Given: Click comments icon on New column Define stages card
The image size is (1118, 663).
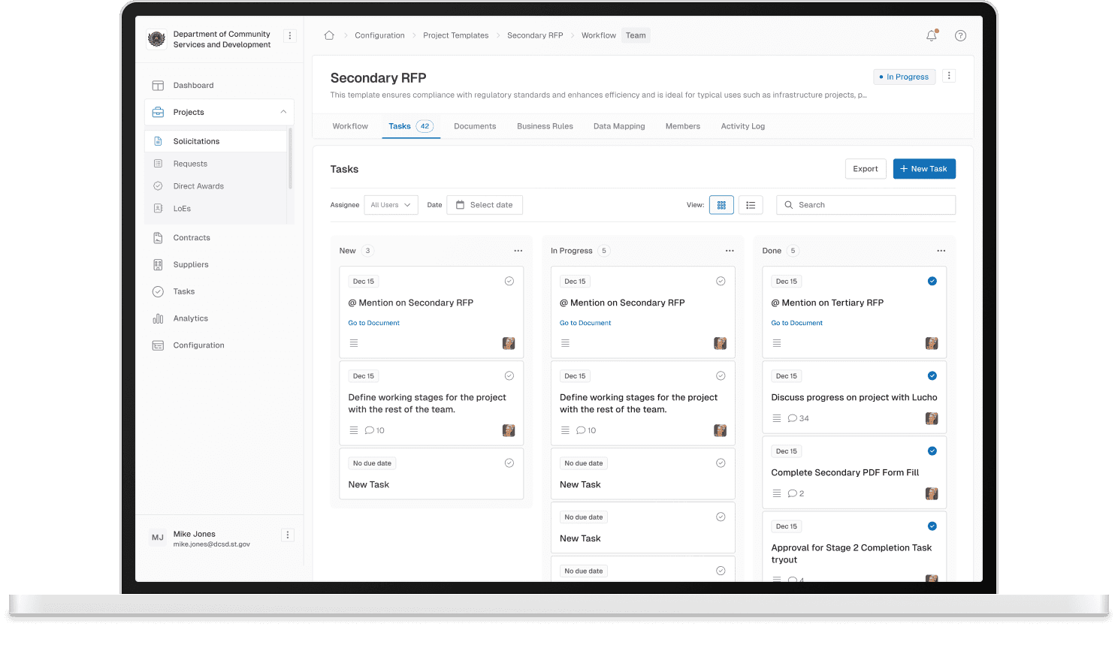Looking at the screenshot, I should 369,430.
